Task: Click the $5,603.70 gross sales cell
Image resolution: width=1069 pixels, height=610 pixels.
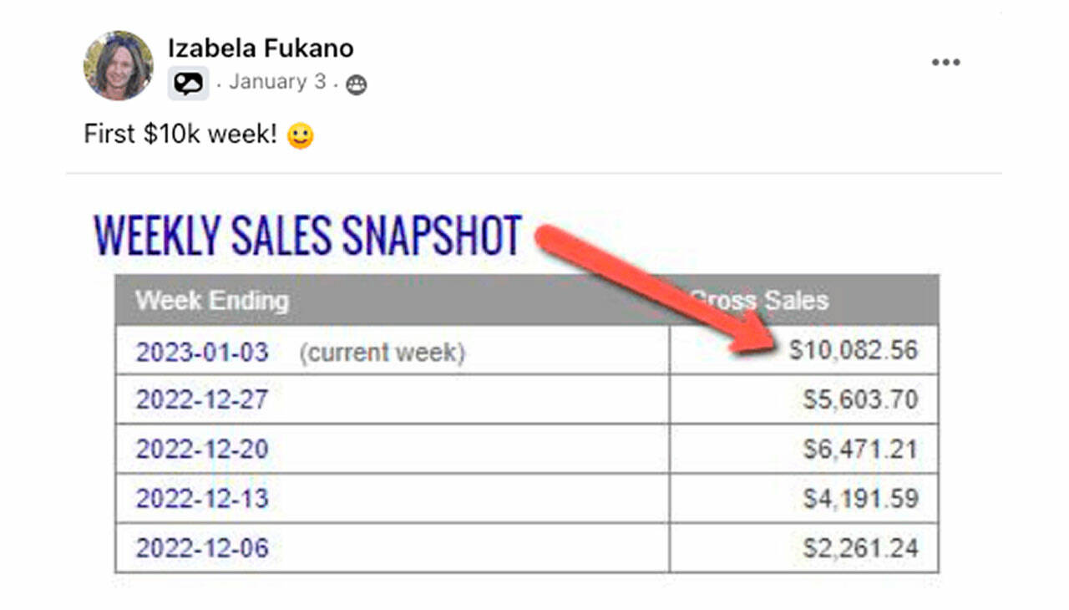Action: [860, 399]
